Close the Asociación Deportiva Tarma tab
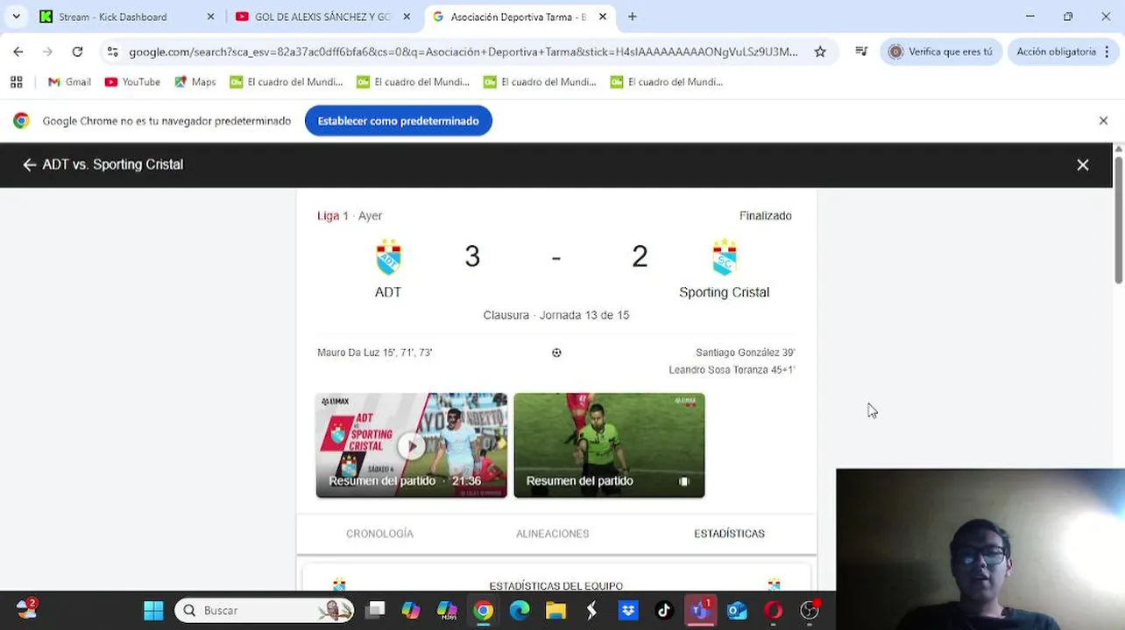 (x=603, y=17)
